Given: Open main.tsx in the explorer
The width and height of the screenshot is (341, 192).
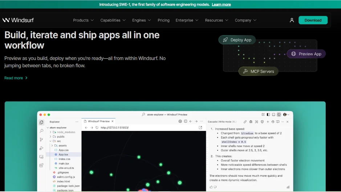Looking at the screenshot, I should (64, 164).
